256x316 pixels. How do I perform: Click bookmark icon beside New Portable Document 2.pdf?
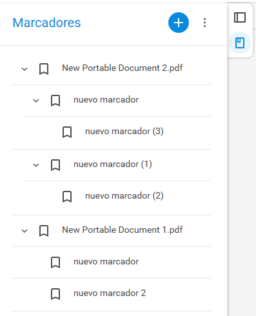point(44,69)
